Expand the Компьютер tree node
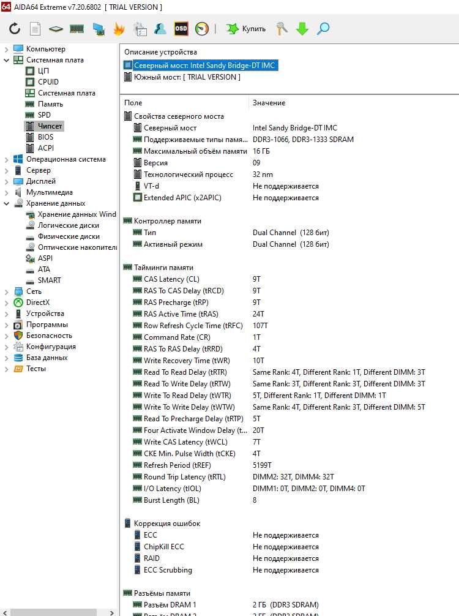This screenshot has height=616, width=459. click(6, 50)
